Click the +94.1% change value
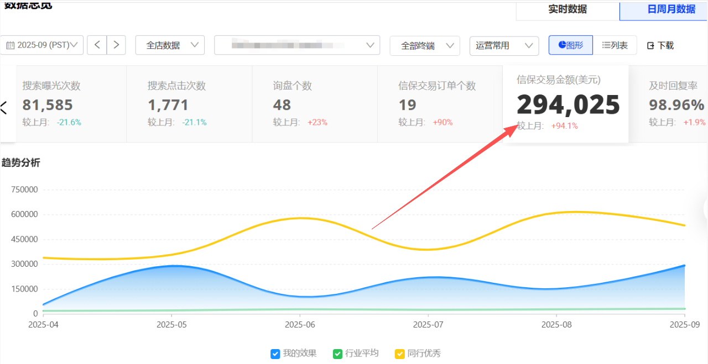Viewport: 708px width, 364px height. (x=564, y=126)
